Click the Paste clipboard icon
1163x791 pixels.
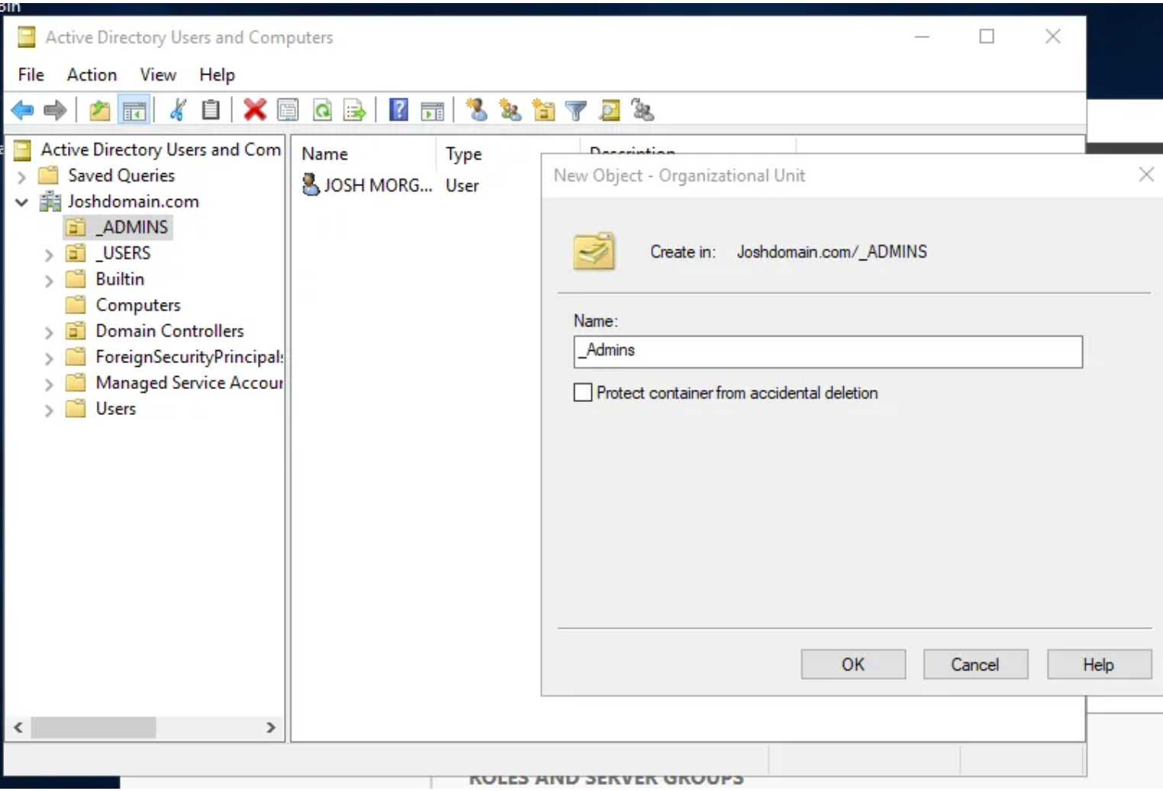[211, 111]
